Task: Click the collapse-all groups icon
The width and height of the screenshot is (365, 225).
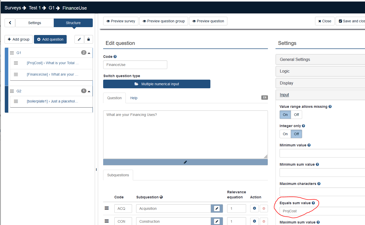Action: click(79, 39)
